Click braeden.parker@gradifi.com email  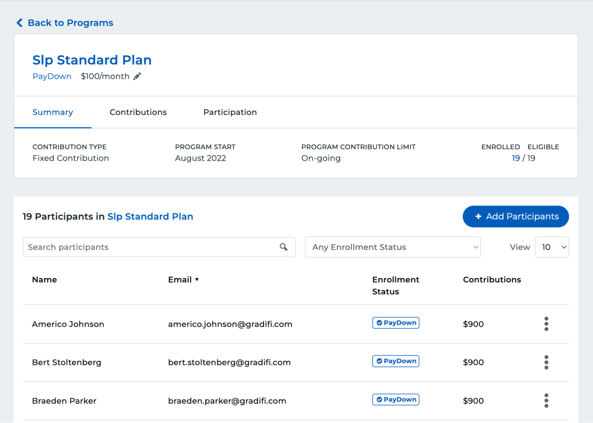pyautogui.click(x=227, y=401)
